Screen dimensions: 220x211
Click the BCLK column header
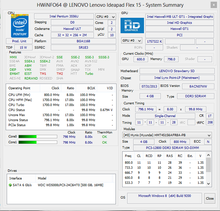click(x=86, y=88)
